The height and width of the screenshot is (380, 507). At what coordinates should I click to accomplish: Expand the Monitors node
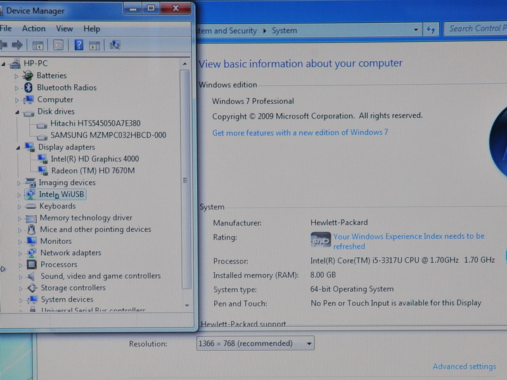click(x=20, y=242)
